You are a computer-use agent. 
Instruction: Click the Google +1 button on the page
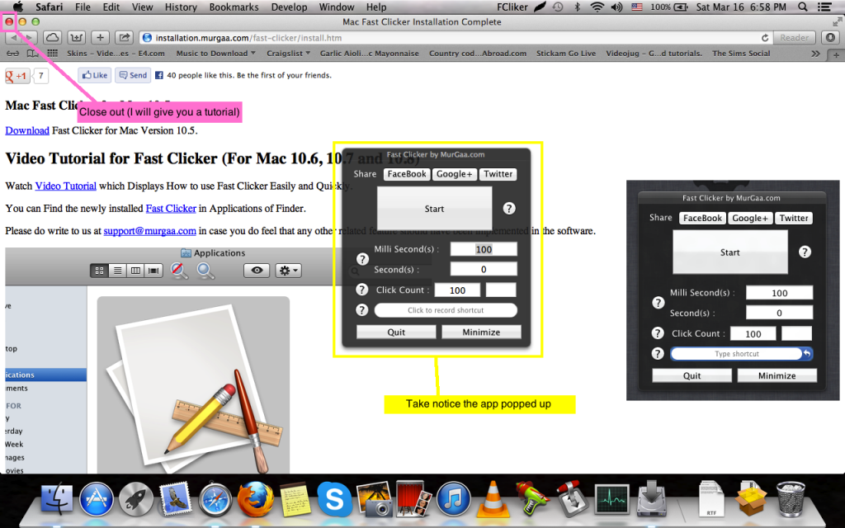(17, 76)
